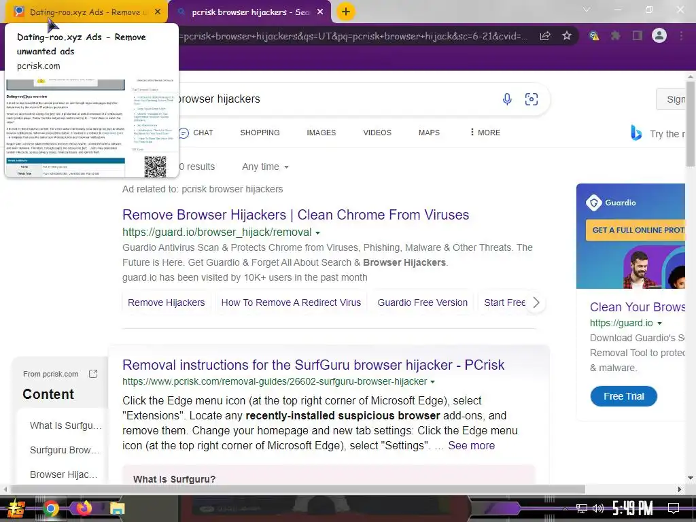Image resolution: width=696 pixels, height=522 pixels.
Task: Open Remove Browser Hijackers ad title link
Action: (296, 215)
